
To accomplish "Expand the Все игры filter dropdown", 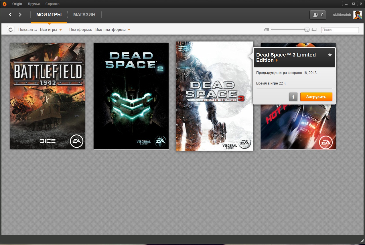I will (51, 30).
